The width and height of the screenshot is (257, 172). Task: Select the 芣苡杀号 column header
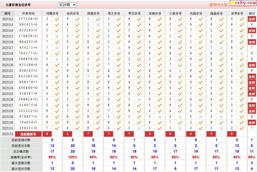coord(134,13)
